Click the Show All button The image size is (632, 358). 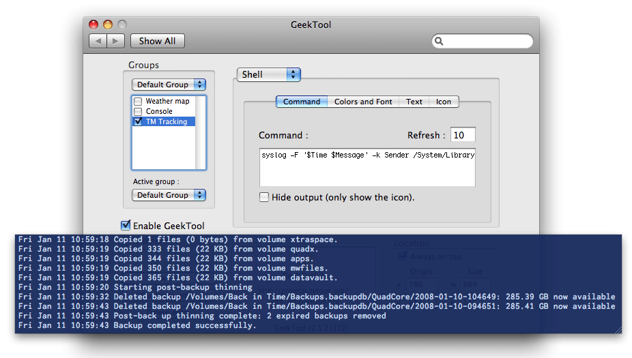[157, 41]
